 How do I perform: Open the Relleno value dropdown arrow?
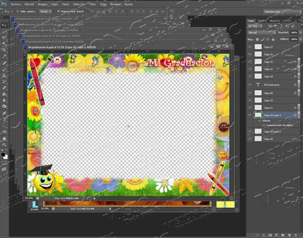point(301,39)
